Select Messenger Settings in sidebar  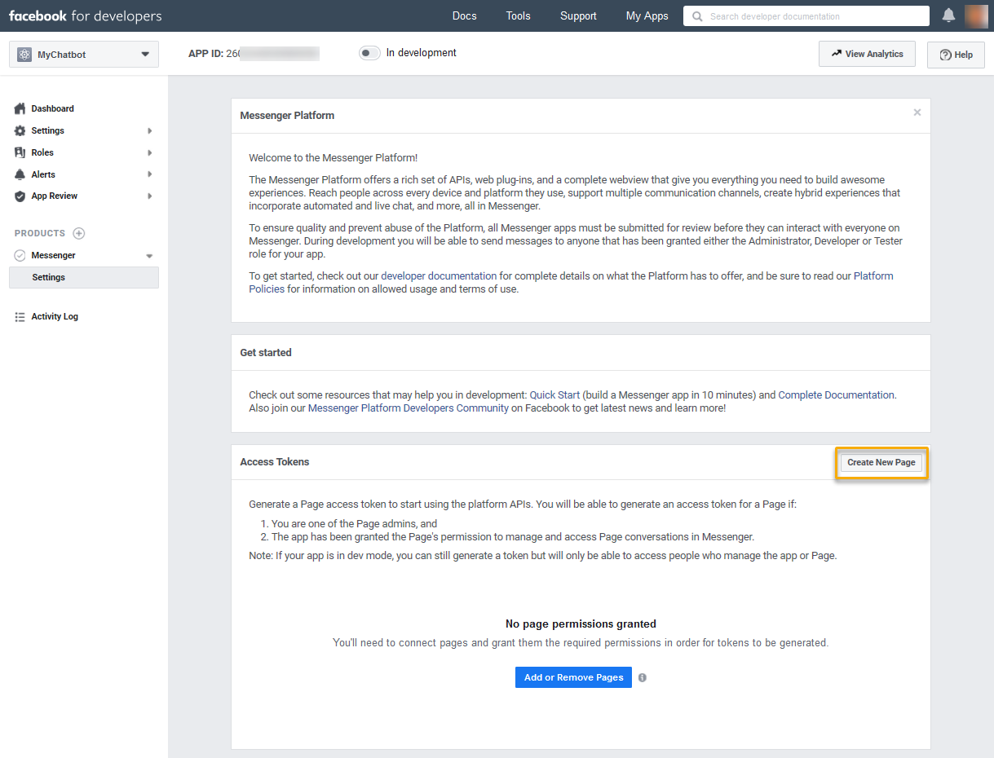click(83, 277)
